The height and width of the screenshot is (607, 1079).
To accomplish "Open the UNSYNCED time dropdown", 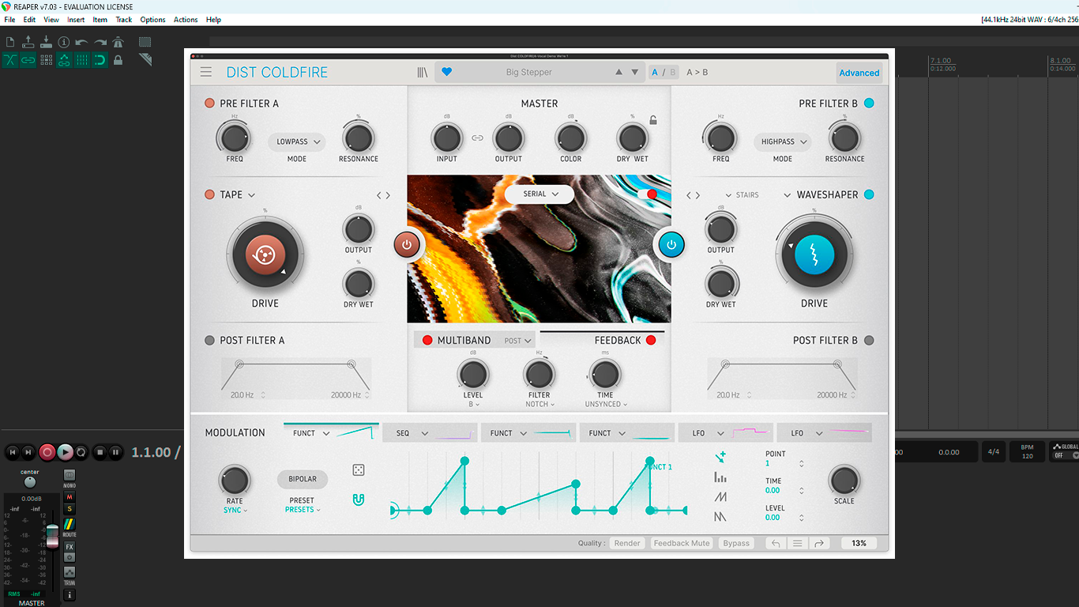I will coord(606,404).
